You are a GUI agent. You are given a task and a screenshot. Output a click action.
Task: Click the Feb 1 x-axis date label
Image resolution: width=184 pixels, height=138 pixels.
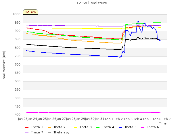tap(109, 119)
